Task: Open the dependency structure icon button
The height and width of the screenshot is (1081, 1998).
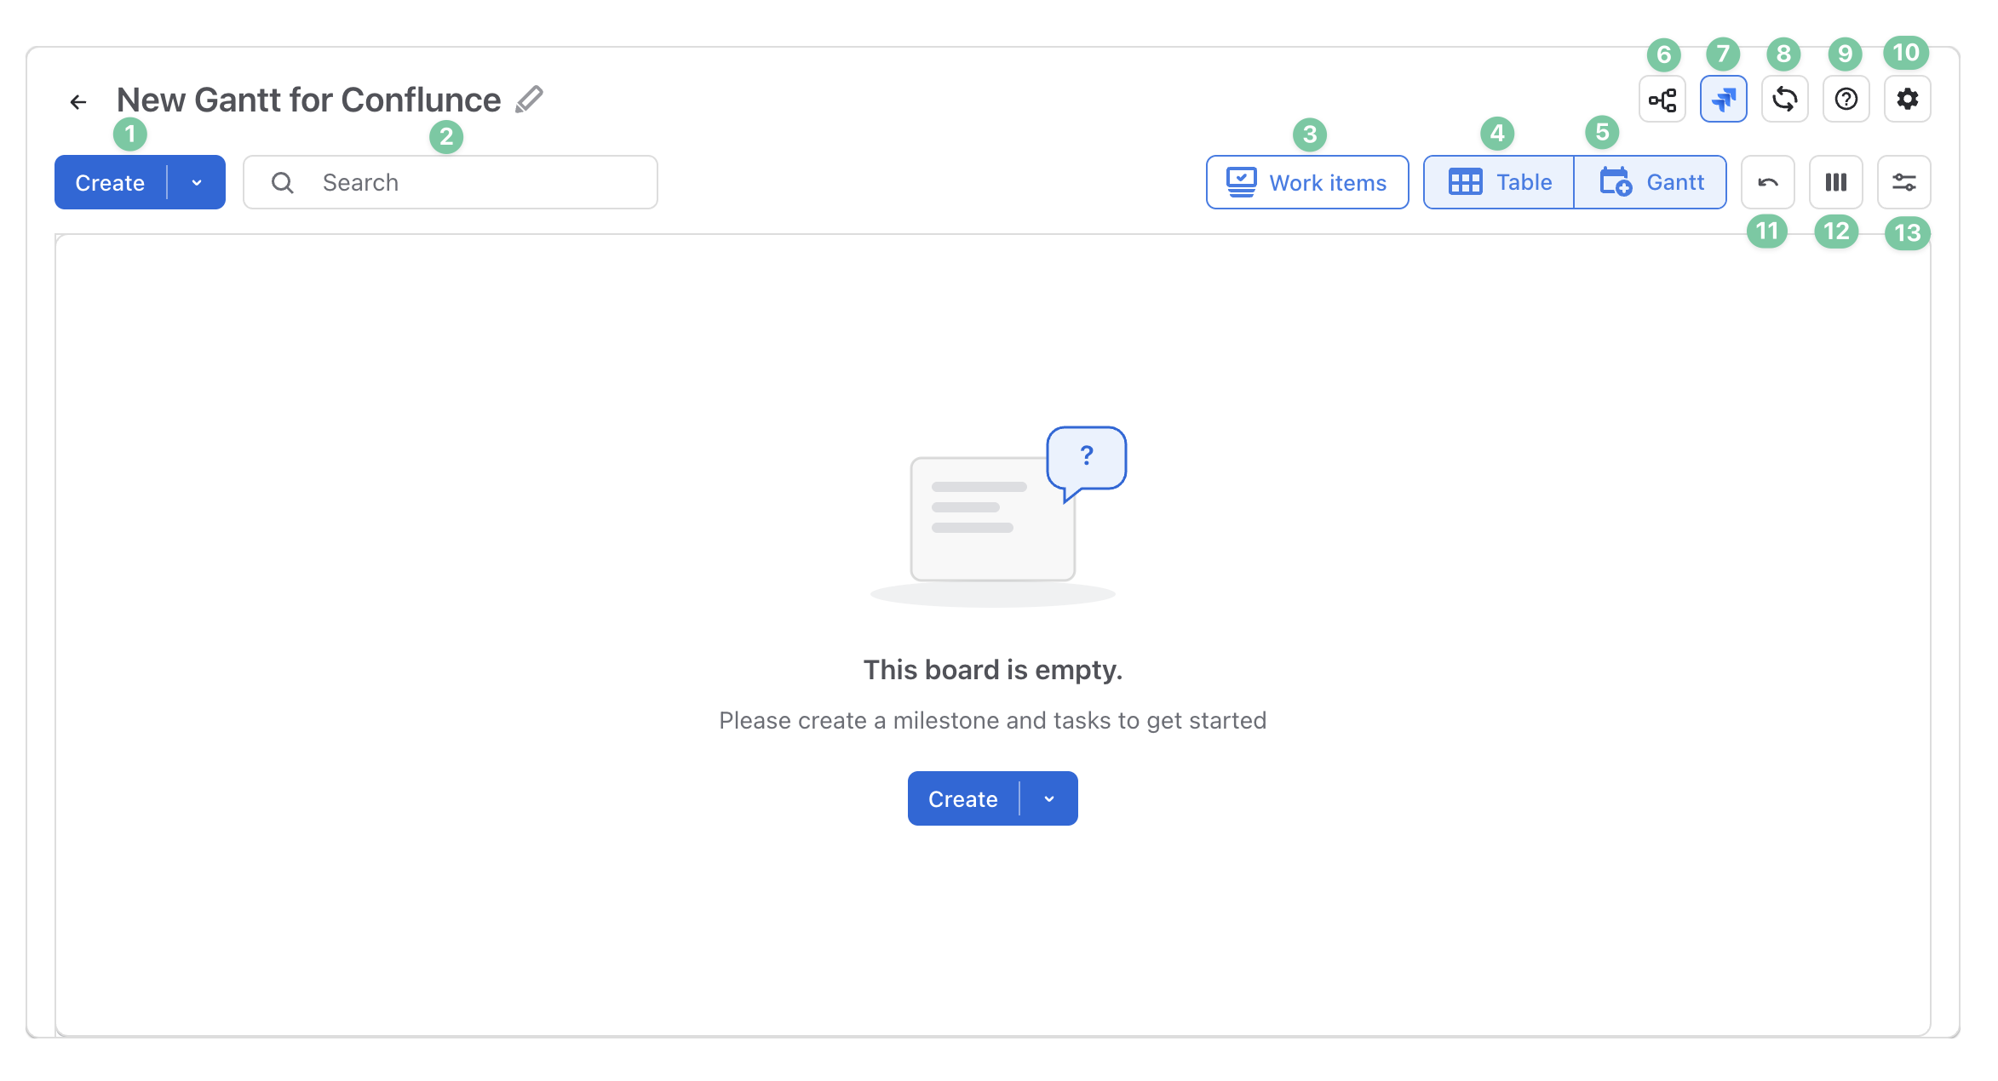Action: point(1662,100)
